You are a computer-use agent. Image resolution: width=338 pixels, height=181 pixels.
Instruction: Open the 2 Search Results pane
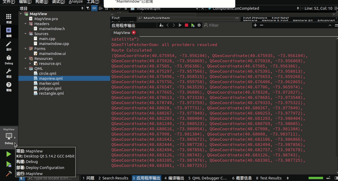pos(113,178)
